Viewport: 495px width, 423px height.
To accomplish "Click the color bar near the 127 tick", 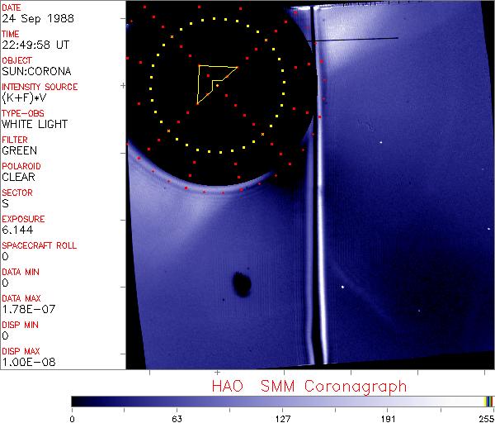I will pyautogui.click(x=282, y=401).
